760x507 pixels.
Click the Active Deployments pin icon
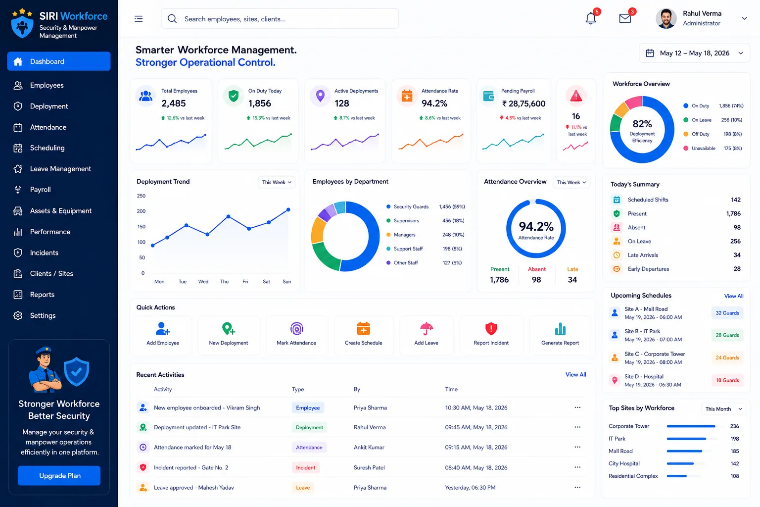[320, 96]
